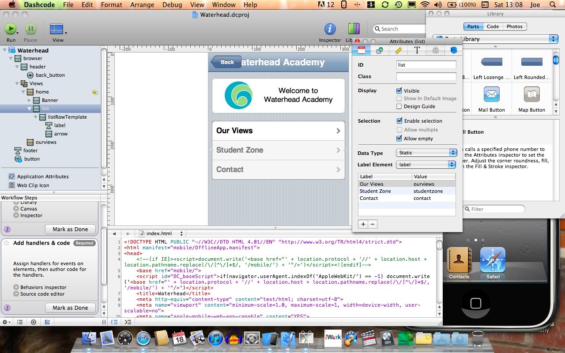Open the Behaviors inspector link
The height and width of the screenshot is (353, 565).
point(43,287)
